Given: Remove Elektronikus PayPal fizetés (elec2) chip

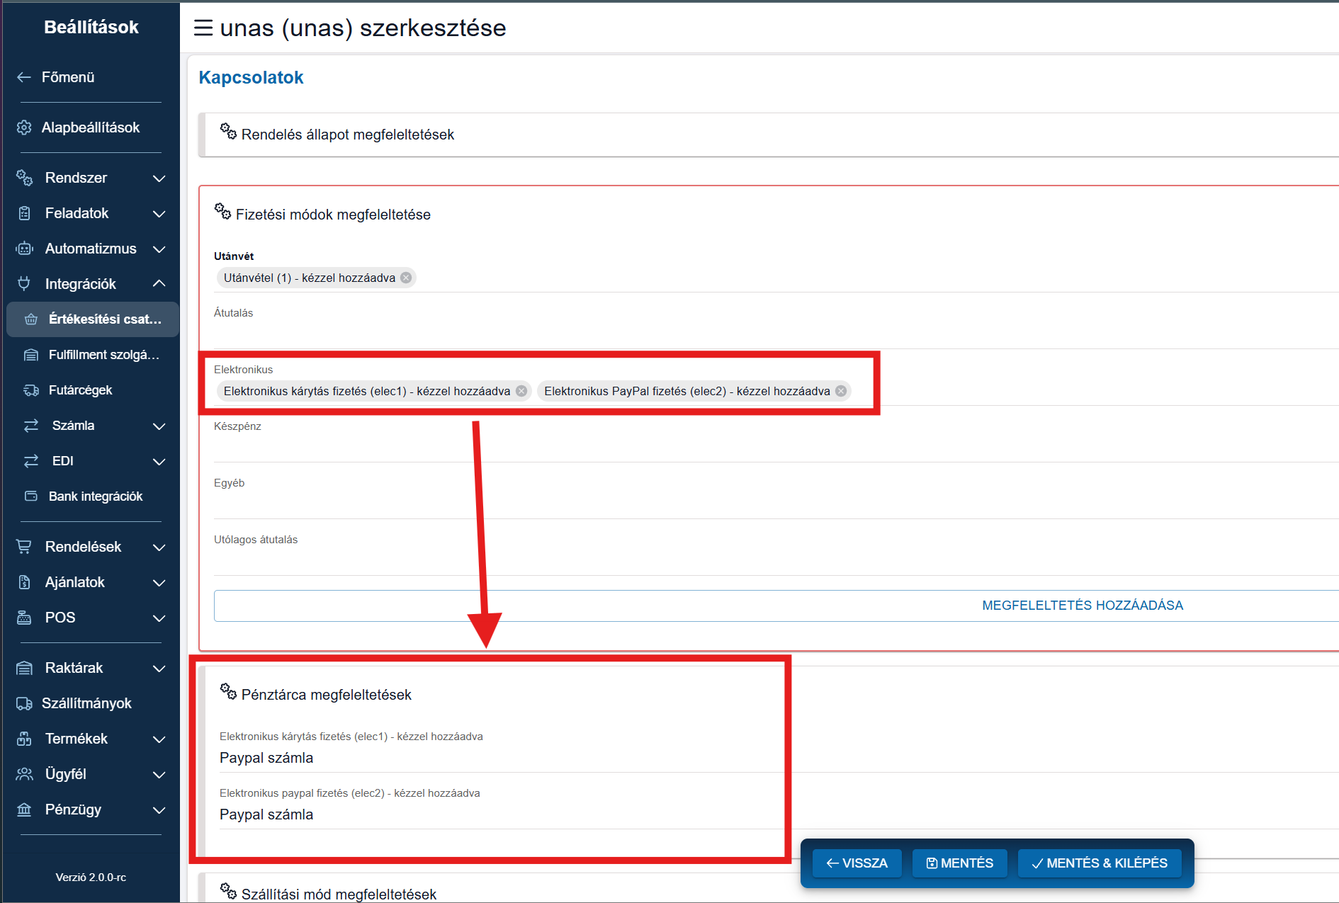Looking at the screenshot, I should (x=841, y=391).
